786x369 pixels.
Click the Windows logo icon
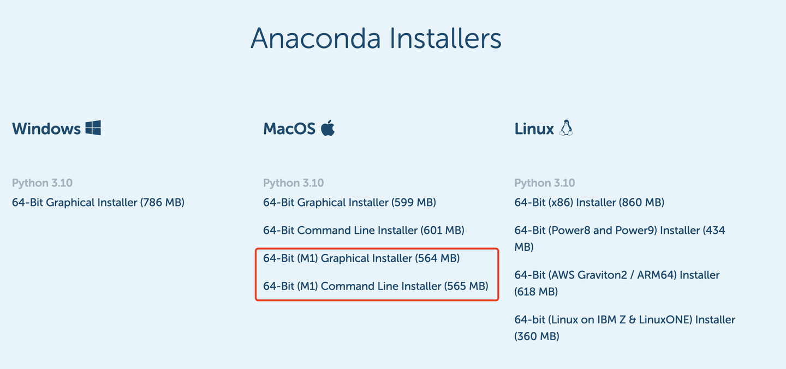pyautogui.click(x=92, y=128)
